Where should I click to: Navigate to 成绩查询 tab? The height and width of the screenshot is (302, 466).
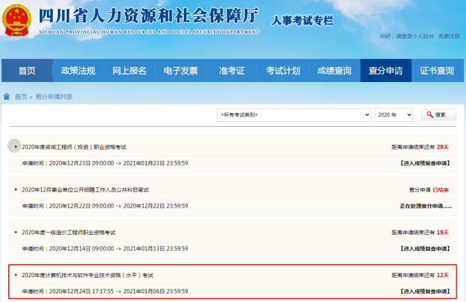tap(334, 70)
